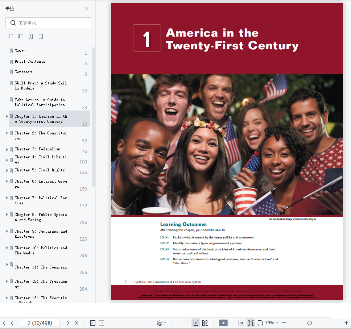Open the Chapter 3 Federalism bookmark
The height and width of the screenshot is (329, 351).
click(37, 149)
